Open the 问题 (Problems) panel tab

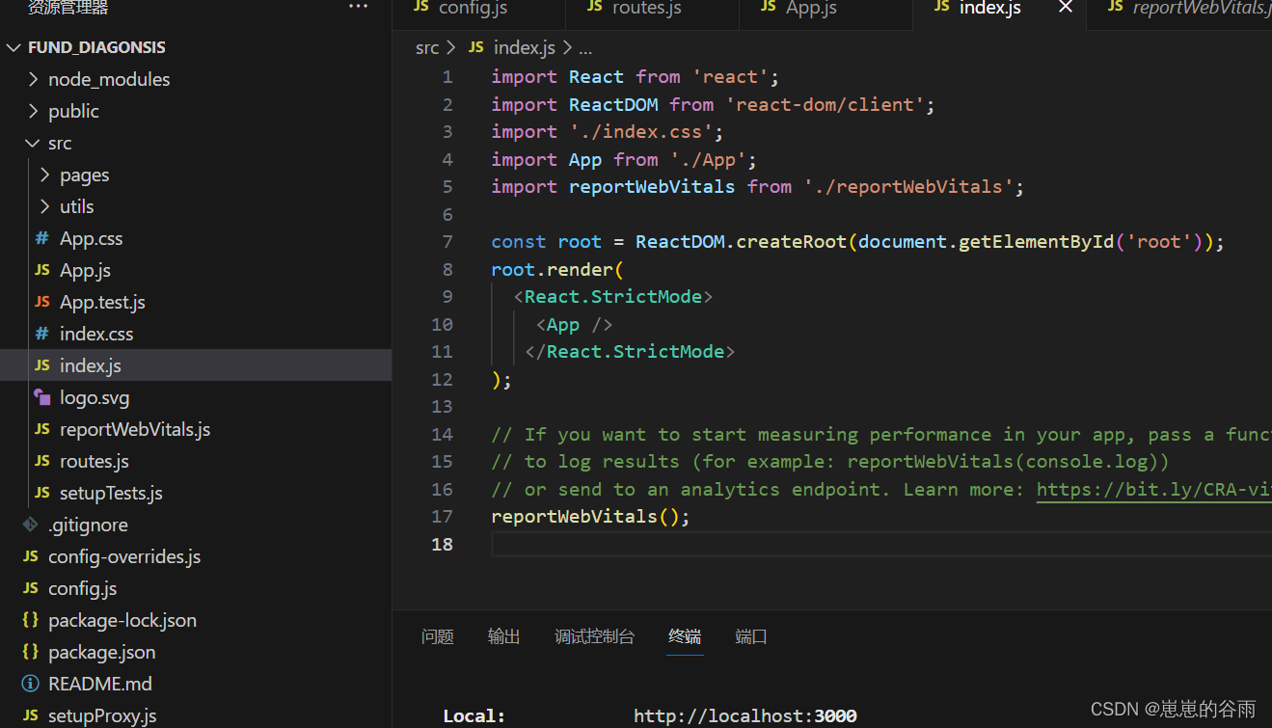(x=438, y=636)
